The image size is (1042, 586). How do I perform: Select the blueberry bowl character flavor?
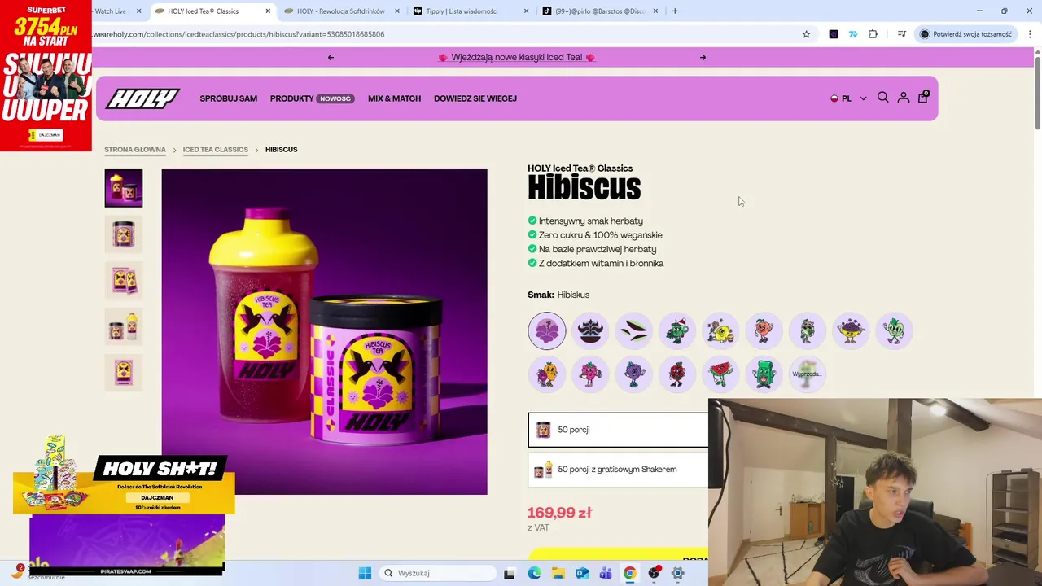[x=851, y=330]
